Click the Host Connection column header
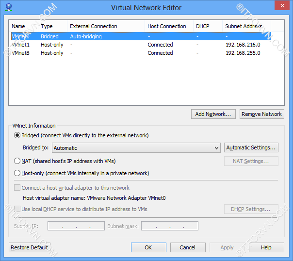This screenshot has width=293, height=261. tap(167, 26)
